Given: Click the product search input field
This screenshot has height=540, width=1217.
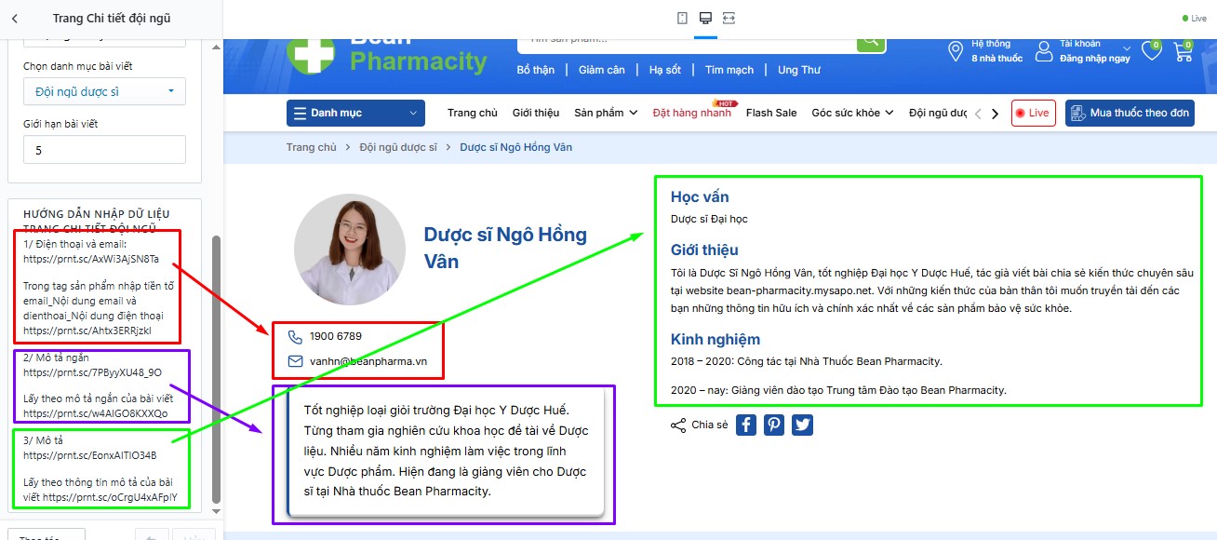Looking at the screenshot, I should [x=687, y=43].
